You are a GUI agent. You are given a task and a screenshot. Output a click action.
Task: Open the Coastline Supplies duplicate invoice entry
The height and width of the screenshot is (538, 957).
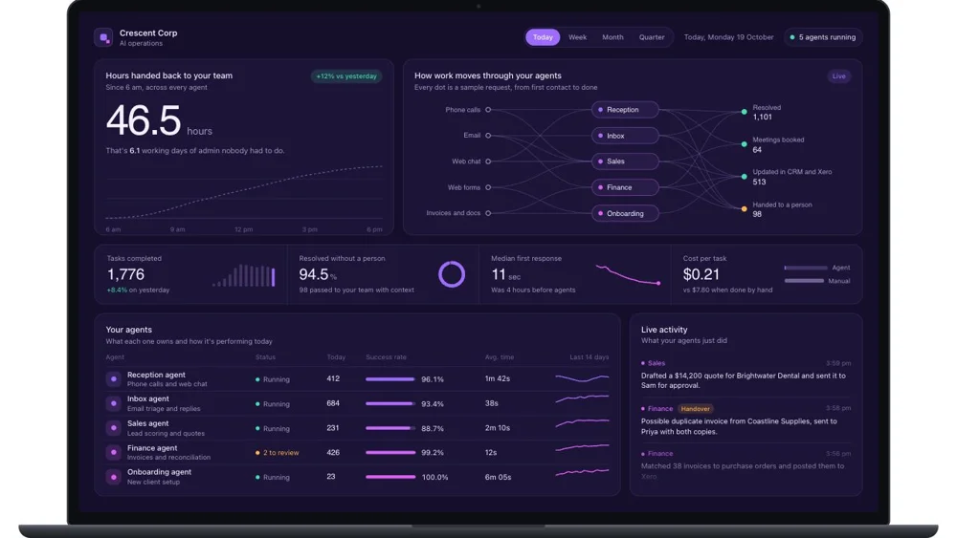tap(746, 420)
